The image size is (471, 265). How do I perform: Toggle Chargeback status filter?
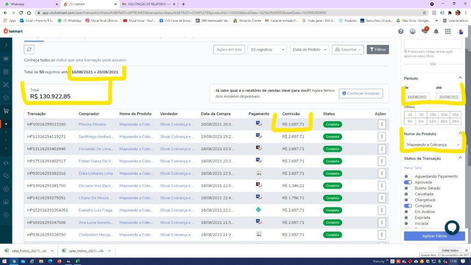pyautogui.click(x=408, y=200)
